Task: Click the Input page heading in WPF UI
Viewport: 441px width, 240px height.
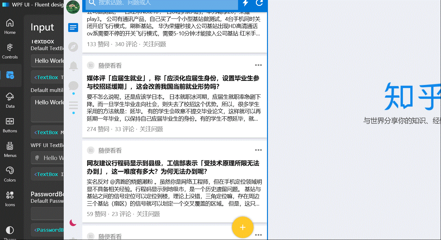Action: 42,27
